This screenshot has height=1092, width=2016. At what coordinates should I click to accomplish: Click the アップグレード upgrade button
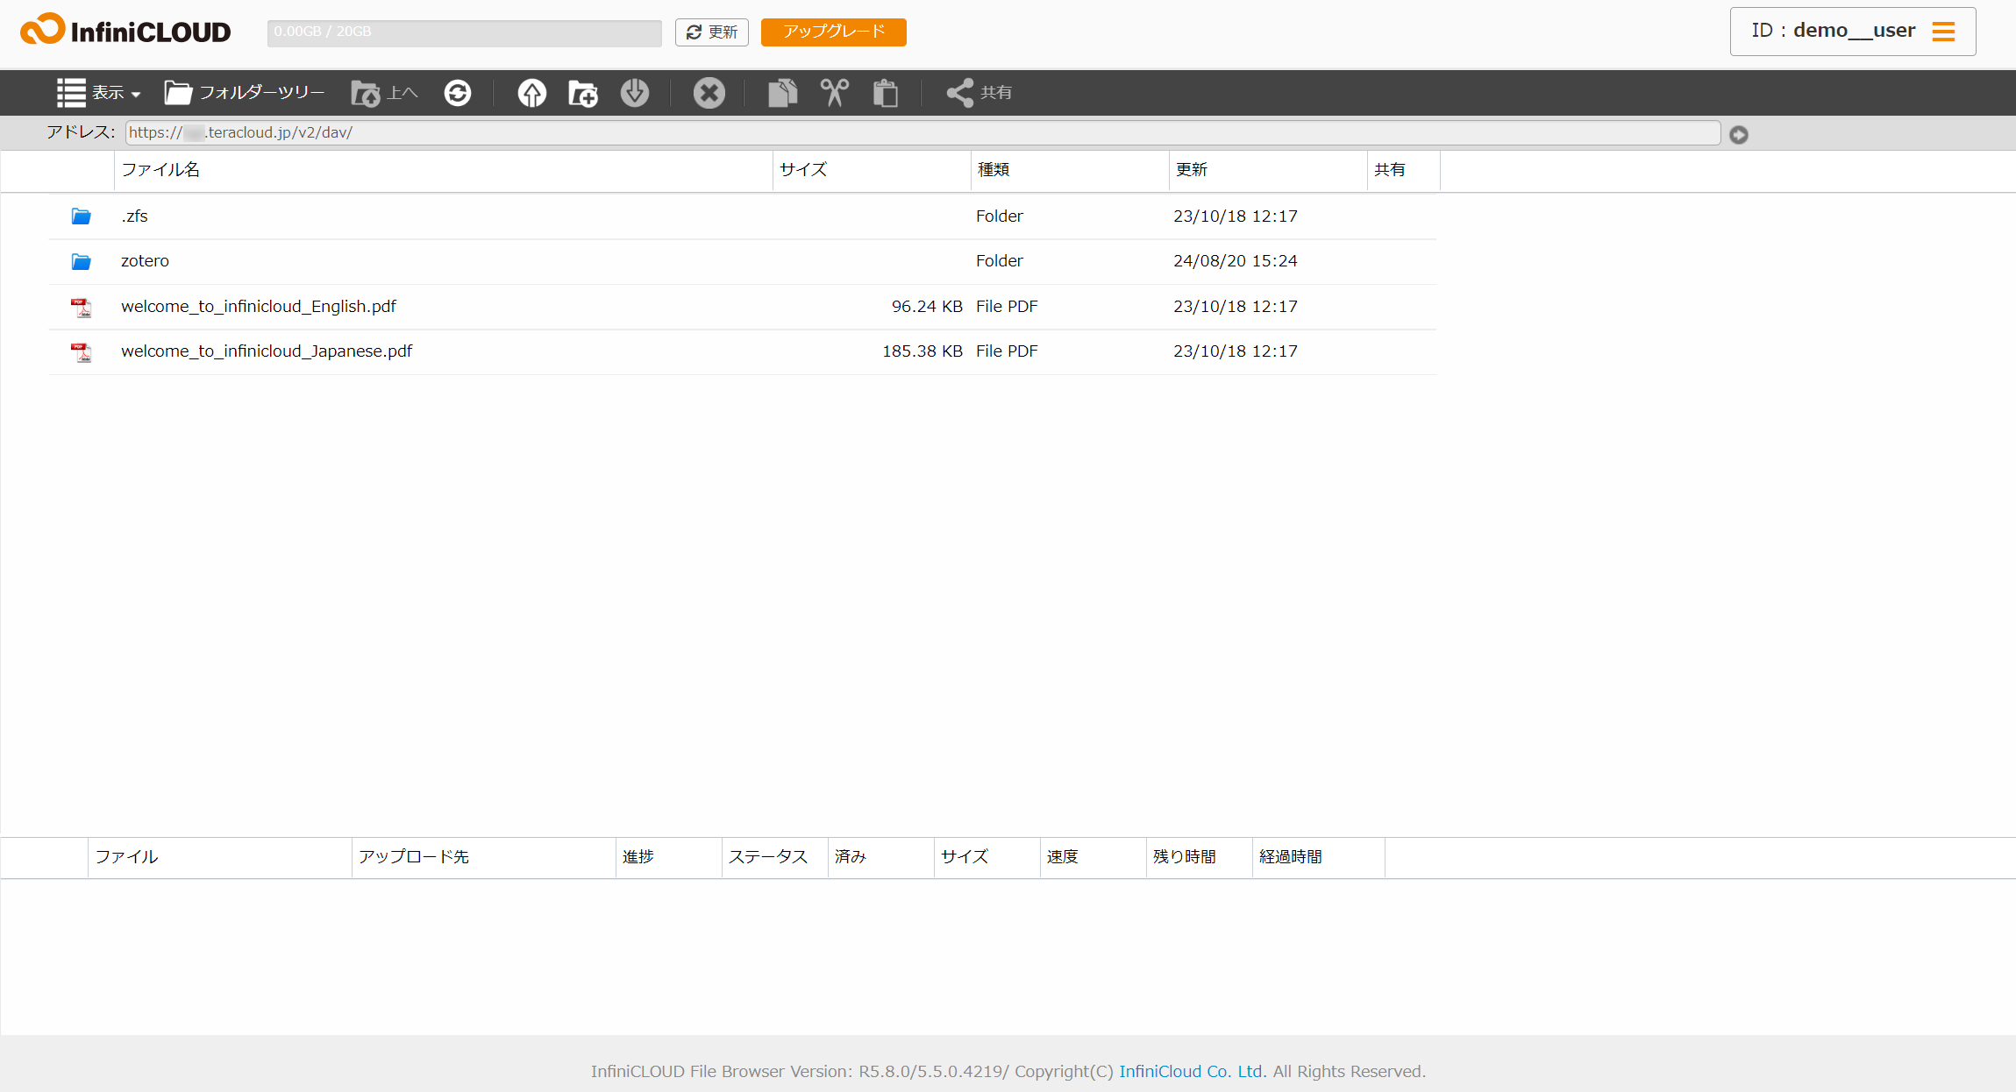pos(832,32)
